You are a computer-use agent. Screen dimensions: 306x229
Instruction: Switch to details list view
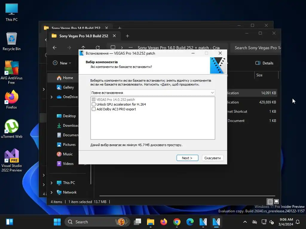click(270, 202)
